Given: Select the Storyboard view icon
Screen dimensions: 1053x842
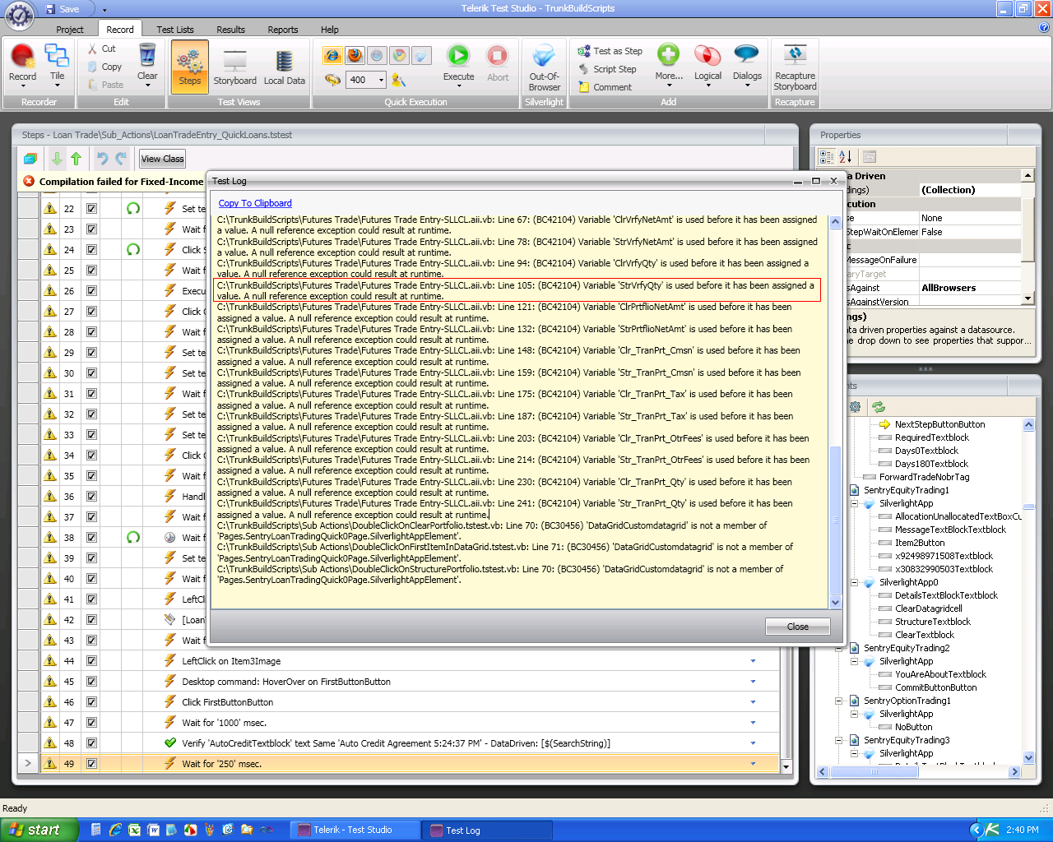Looking at the screenshot, I should coord(235,66).
